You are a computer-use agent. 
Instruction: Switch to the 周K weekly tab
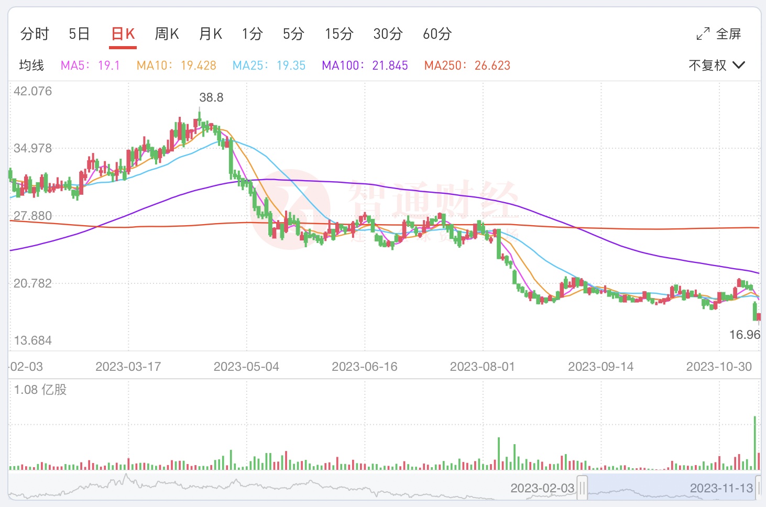click(167, 34)
